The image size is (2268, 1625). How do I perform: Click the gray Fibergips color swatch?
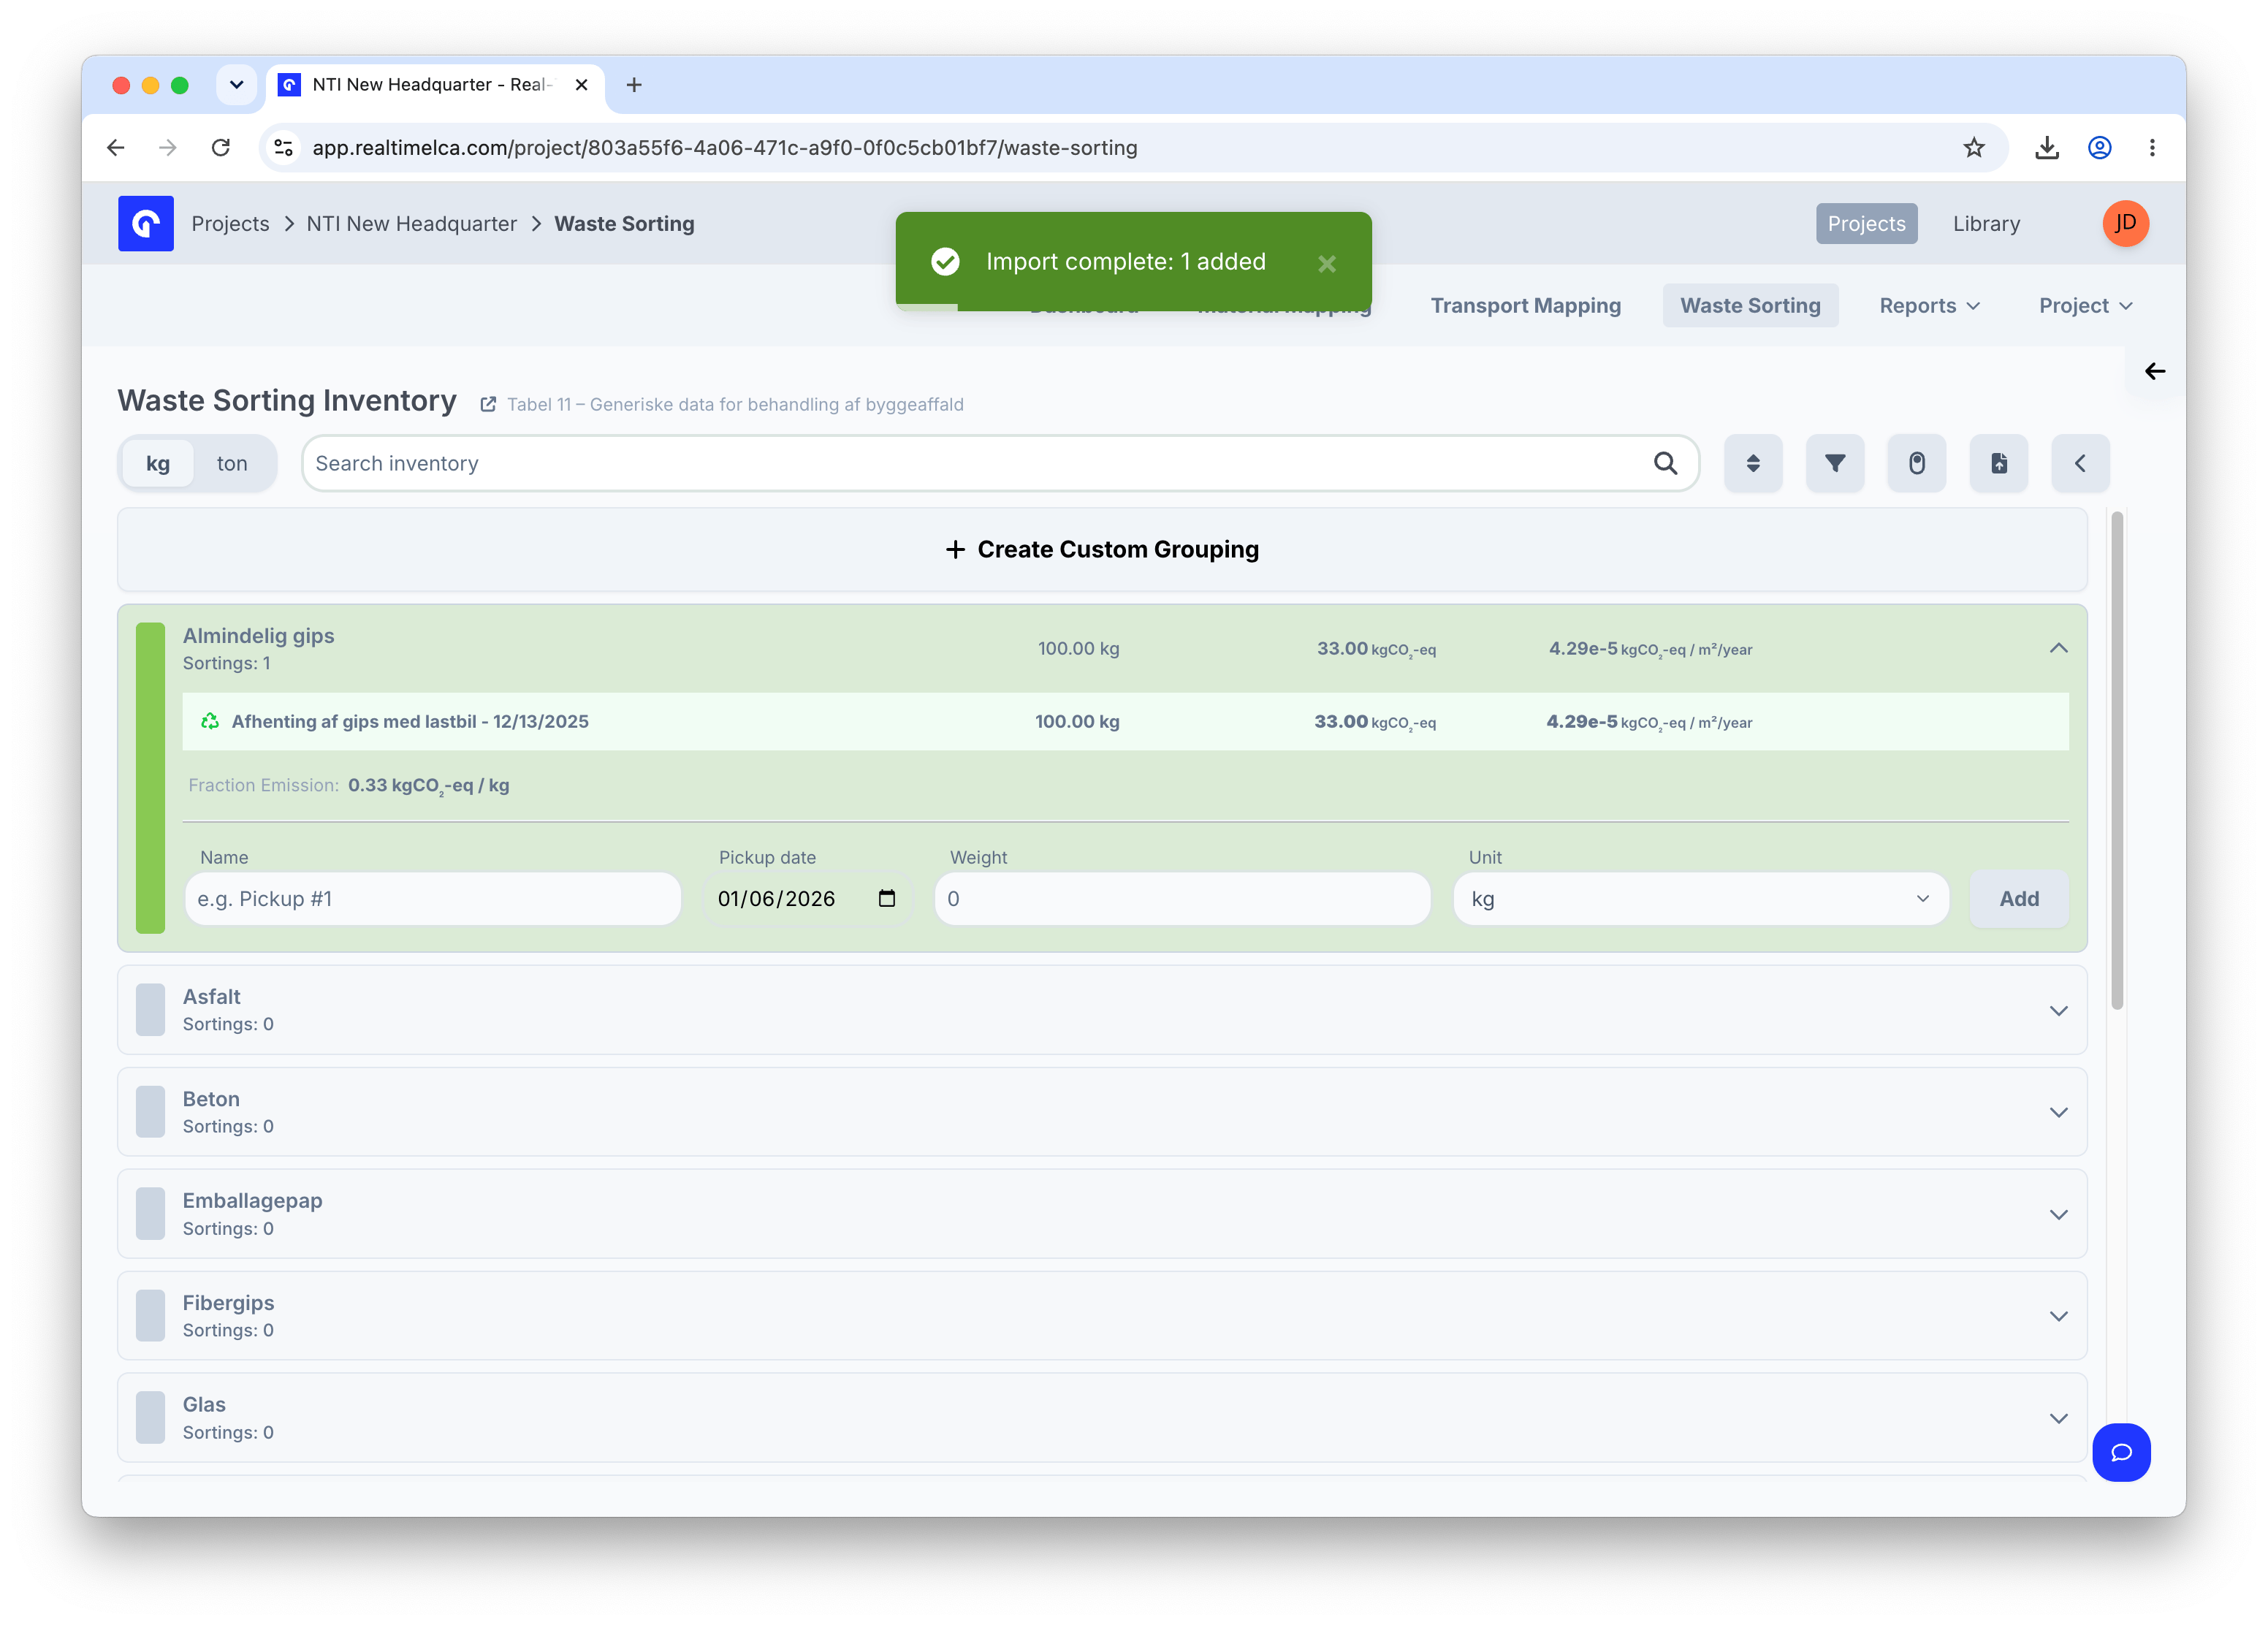[x=150, y=1316]
